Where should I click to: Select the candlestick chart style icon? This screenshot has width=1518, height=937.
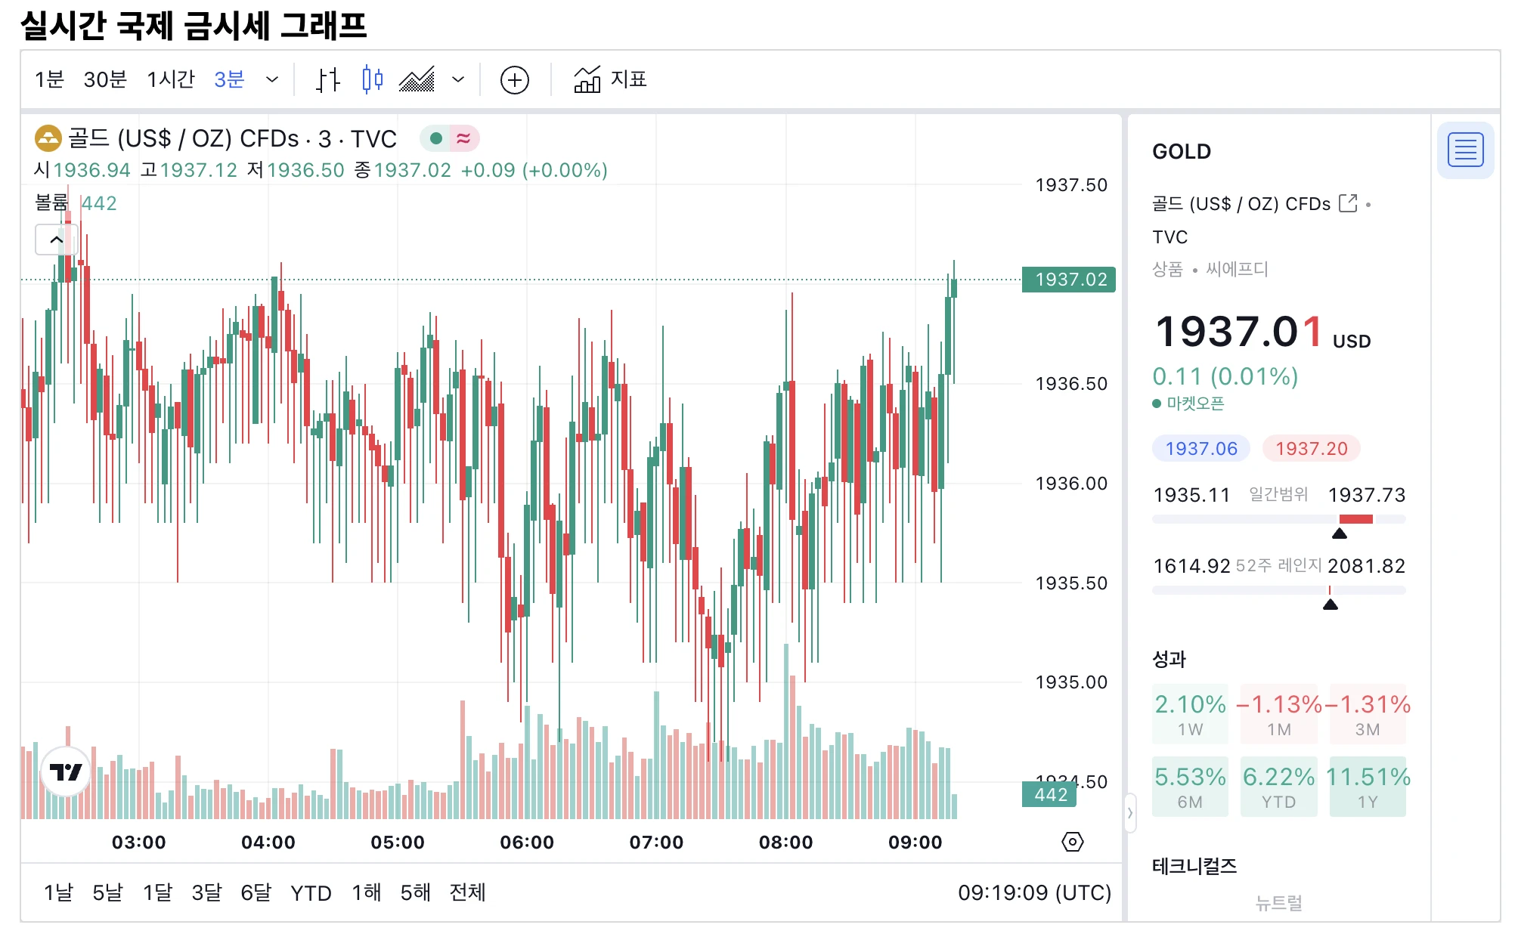point(371,79)
